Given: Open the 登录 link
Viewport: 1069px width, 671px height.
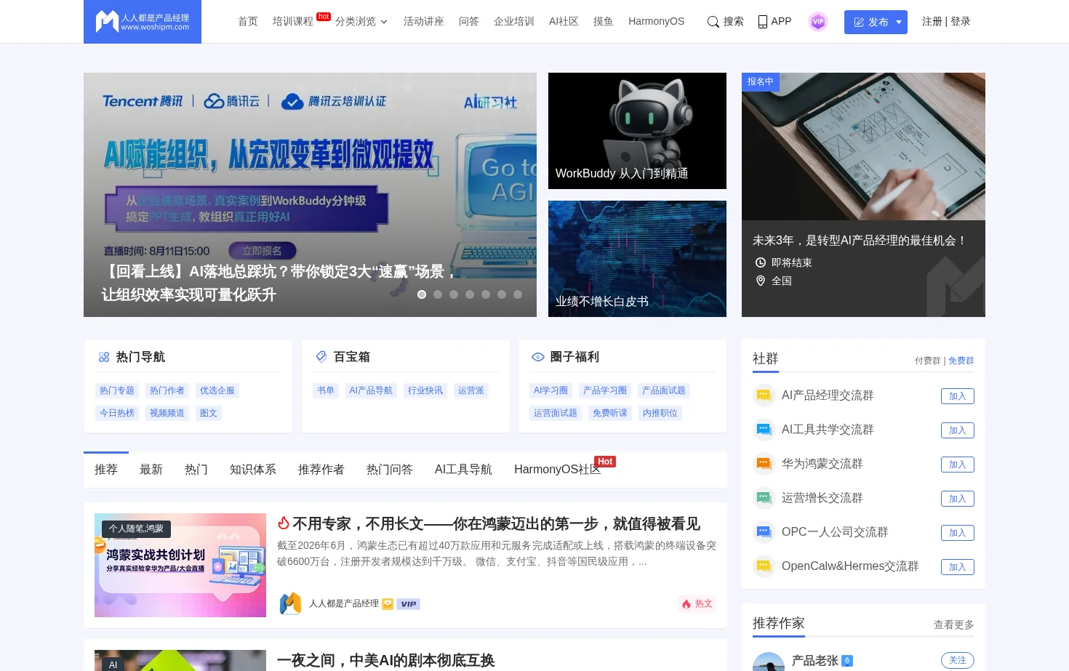Looking at the screenshot, I should (961, 22).
